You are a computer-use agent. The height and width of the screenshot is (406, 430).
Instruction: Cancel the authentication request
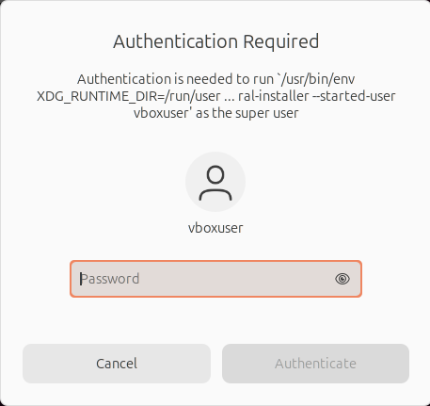coord(117,364)
